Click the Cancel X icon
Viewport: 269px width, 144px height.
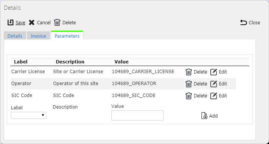tap(31, 22)
